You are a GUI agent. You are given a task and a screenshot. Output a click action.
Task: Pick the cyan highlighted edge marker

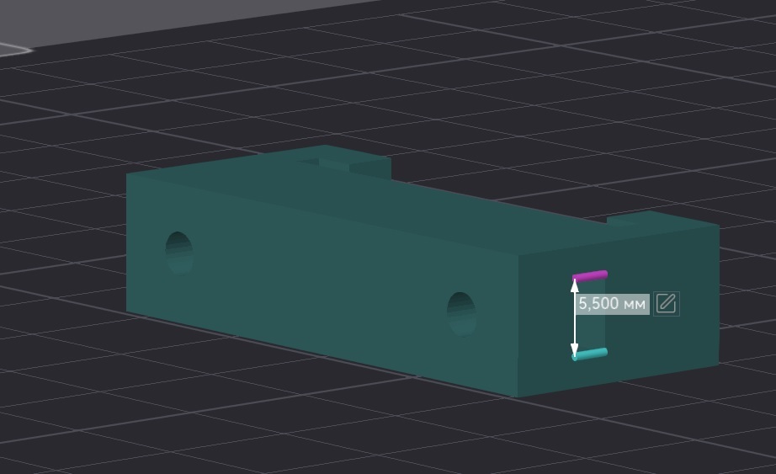pyautogui.click(x=590, y=354)
